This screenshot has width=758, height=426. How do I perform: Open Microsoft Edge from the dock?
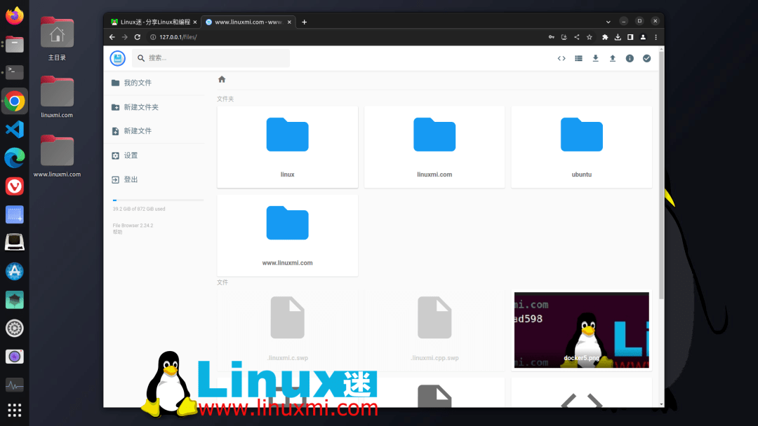tap(15, 158)
